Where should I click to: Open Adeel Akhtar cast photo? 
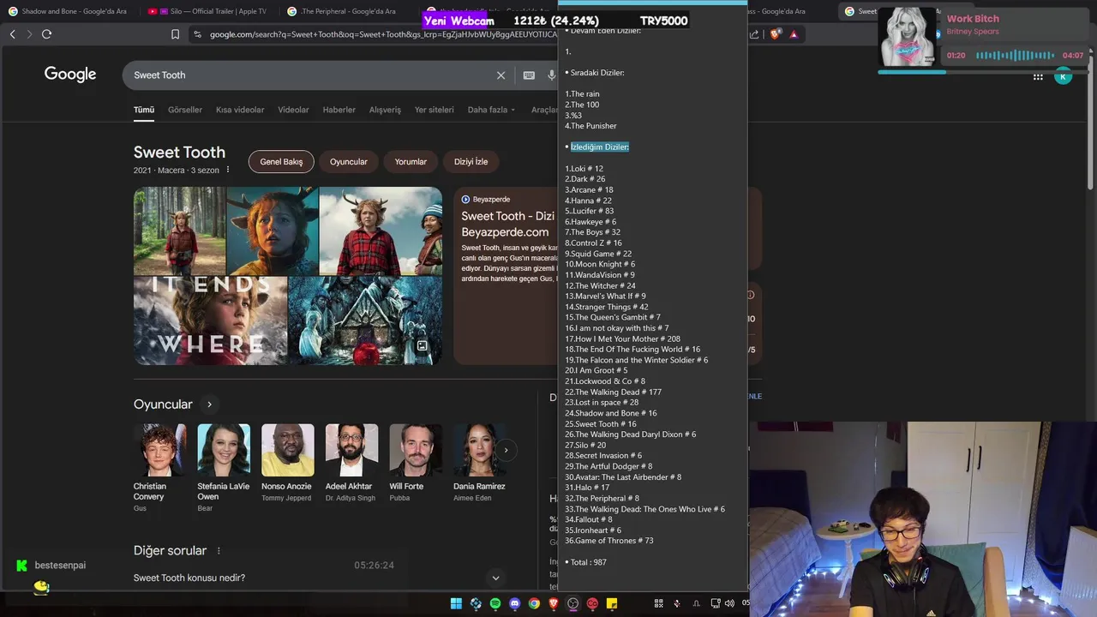[x=351, y=450]
